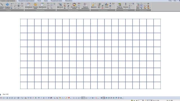
Task: Click the grid icon at the bottom toolbar's left end
Action: [1, 98]
